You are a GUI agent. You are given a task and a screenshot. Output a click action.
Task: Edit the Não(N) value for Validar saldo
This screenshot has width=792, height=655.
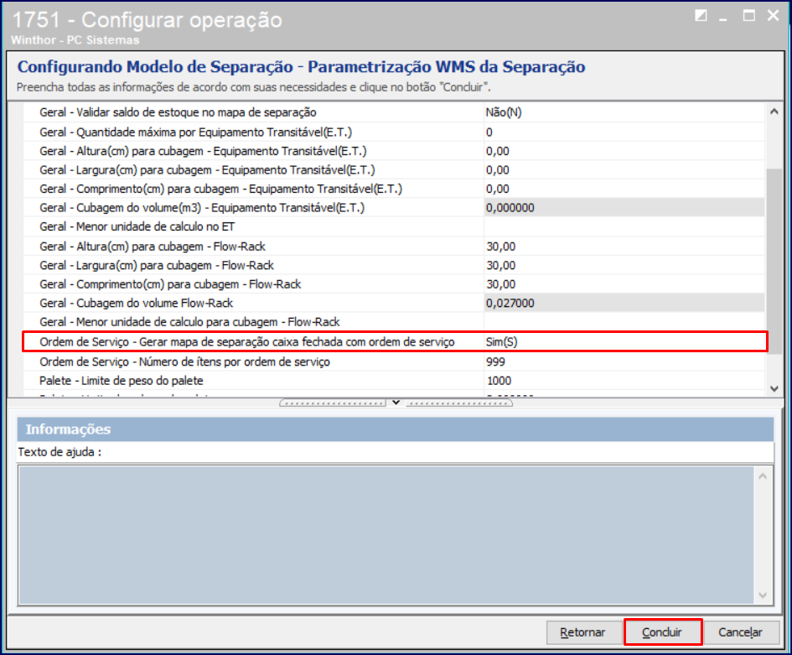click(624, 112)
